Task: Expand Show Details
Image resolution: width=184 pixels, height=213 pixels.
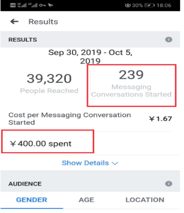Action: tap(90, 163)
